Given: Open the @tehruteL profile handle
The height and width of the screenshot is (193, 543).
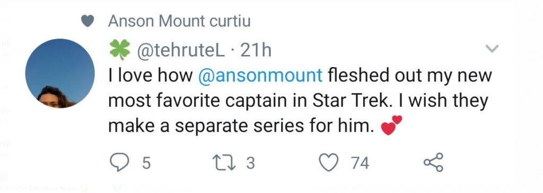Looking at the screenshot, I should (x=181, y=51).
